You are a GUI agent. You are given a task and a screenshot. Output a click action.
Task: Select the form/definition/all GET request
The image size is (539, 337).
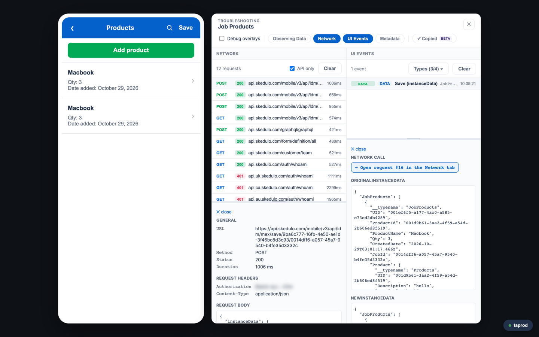(x=279, y=142)
